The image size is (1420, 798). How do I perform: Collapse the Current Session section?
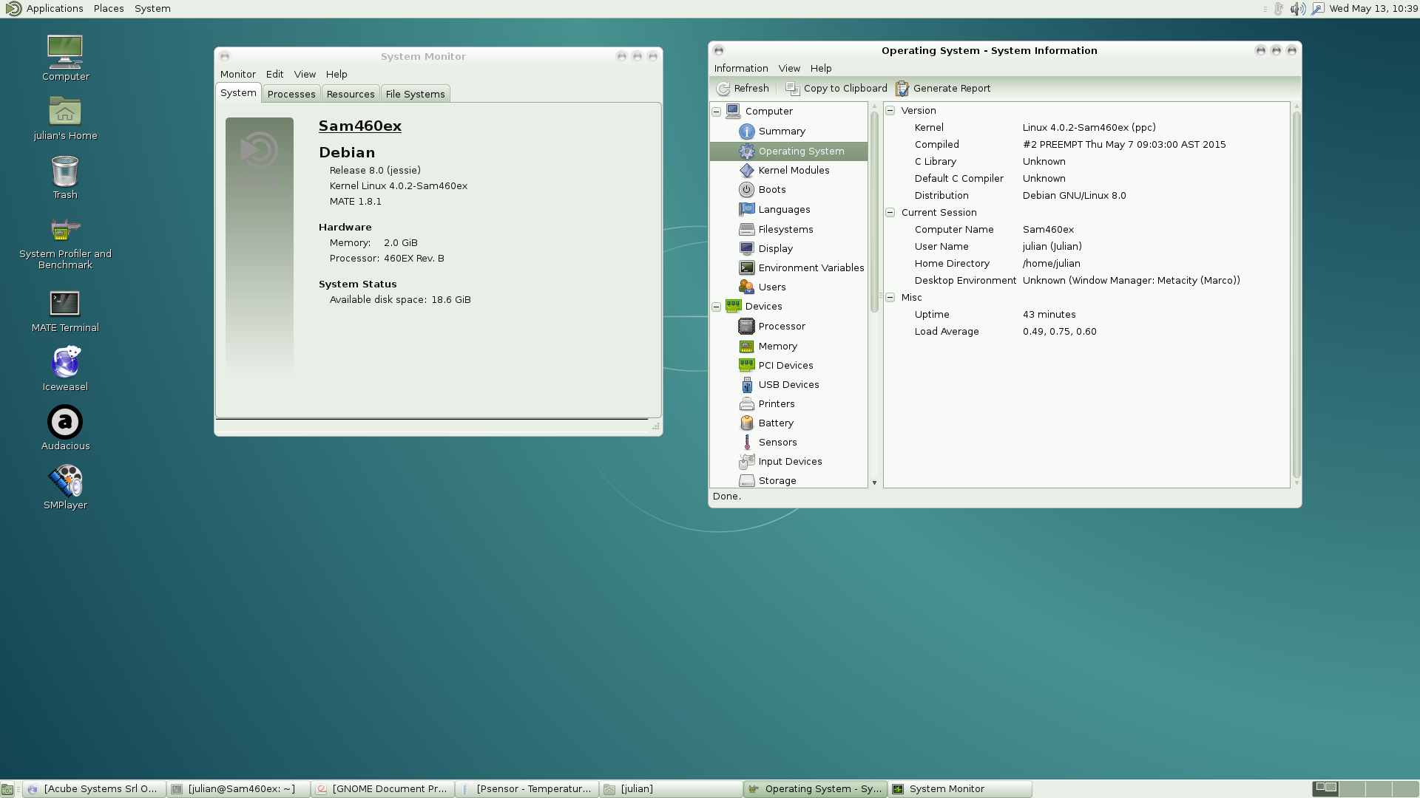click(x=890, y=213)
